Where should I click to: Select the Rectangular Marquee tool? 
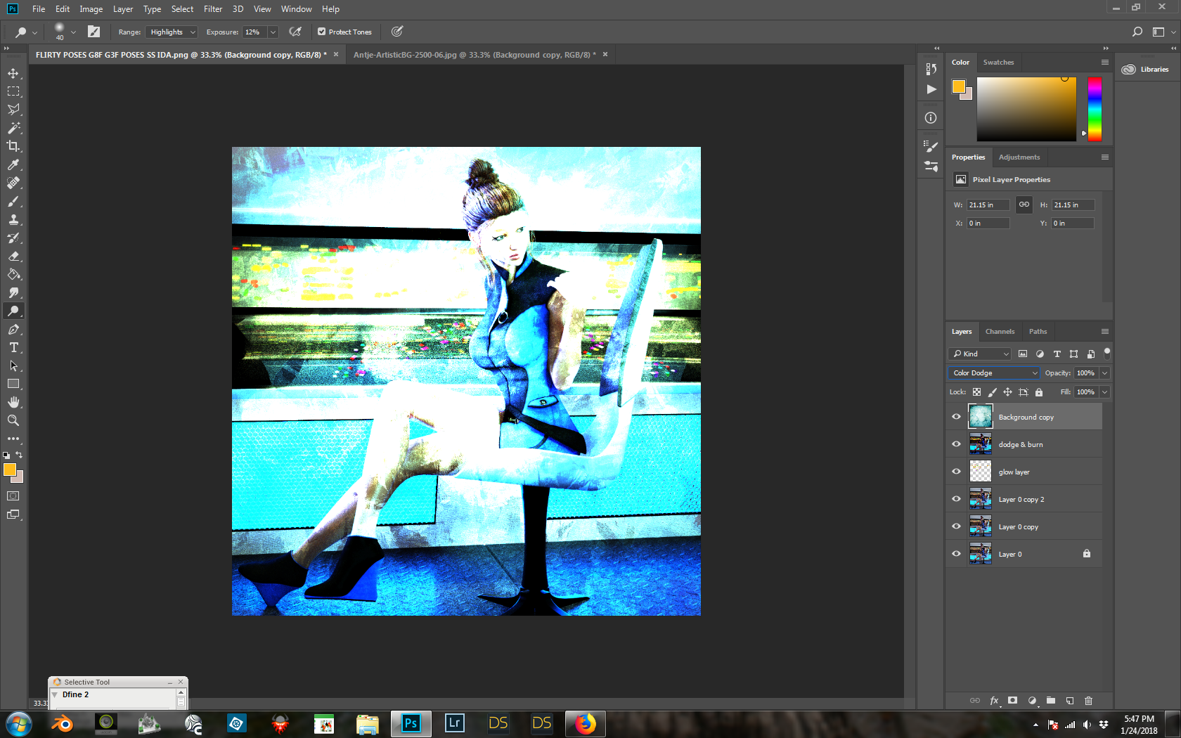click(13, 91)
